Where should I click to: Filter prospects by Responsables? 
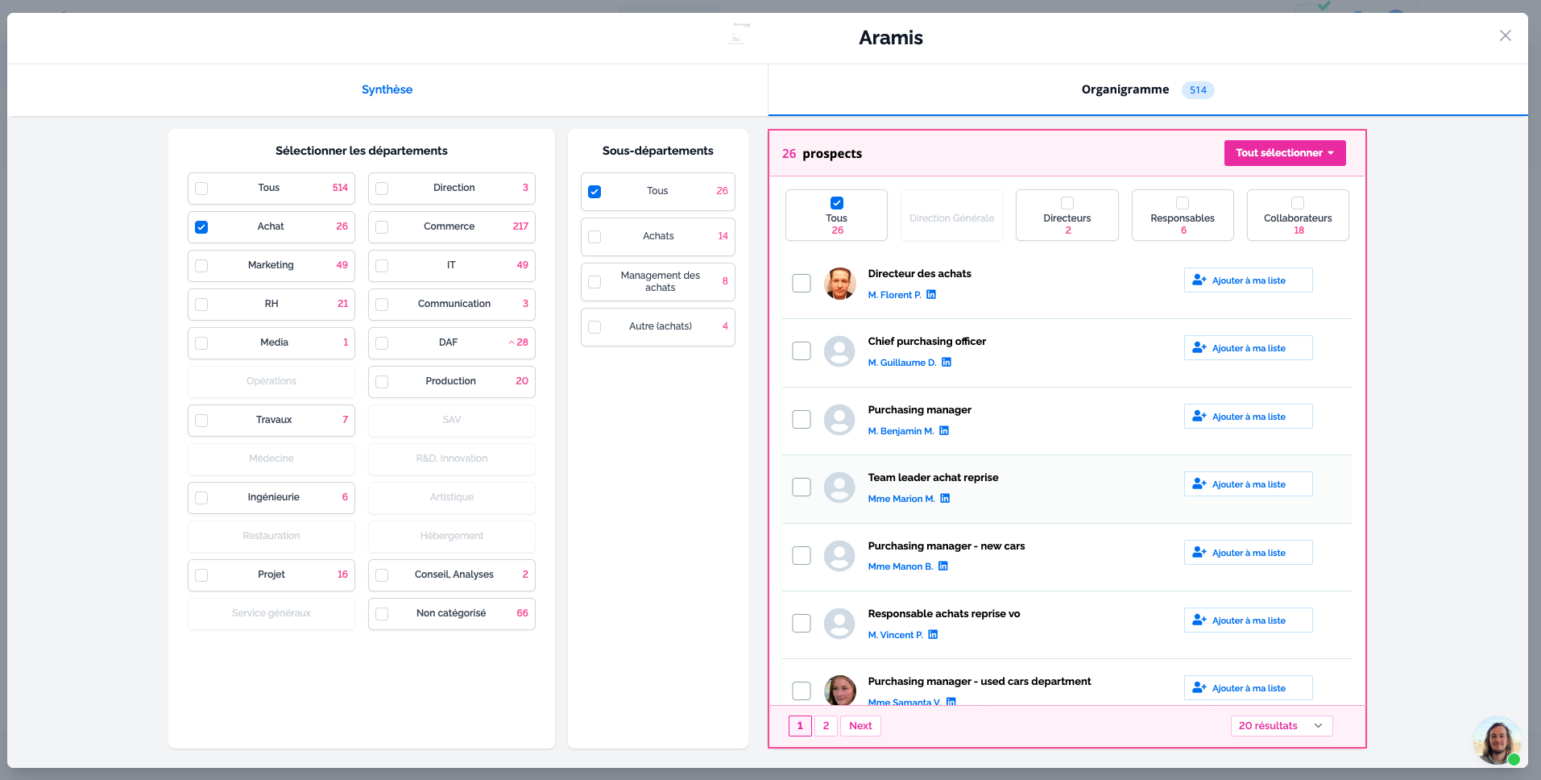(x=1183, y=215)
